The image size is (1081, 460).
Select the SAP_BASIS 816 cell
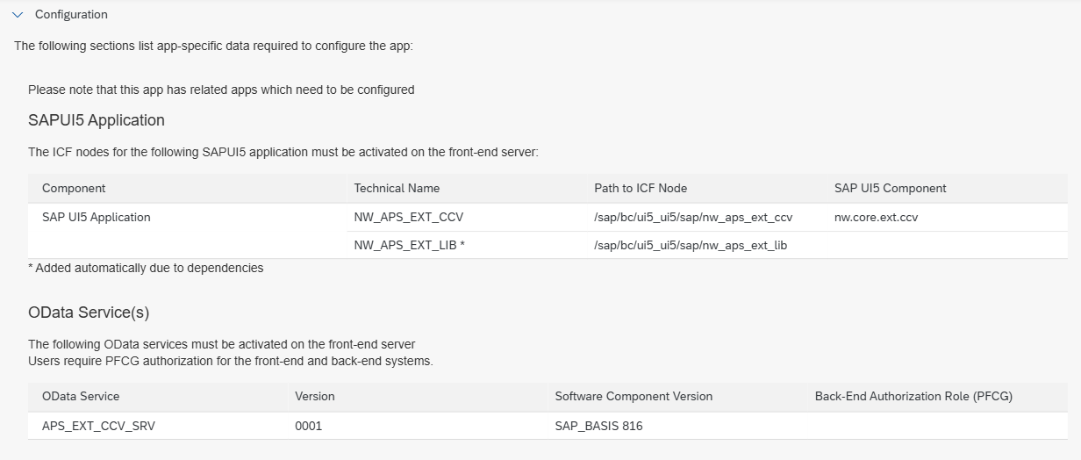pos(599,427)
